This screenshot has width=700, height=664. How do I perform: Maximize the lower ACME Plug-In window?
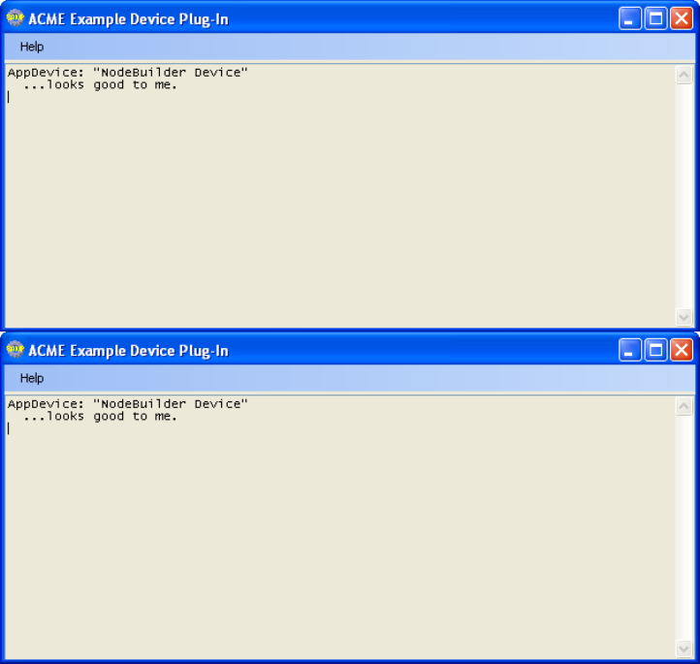click(x=655, y=350)
